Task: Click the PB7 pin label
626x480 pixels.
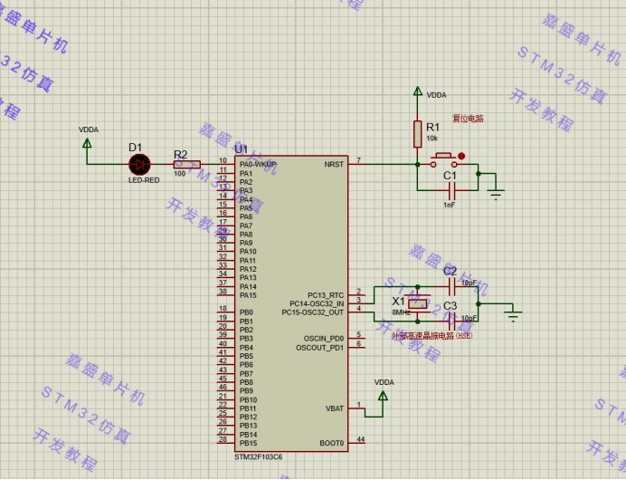Action: pyautogui.click(x=246, y=373)
